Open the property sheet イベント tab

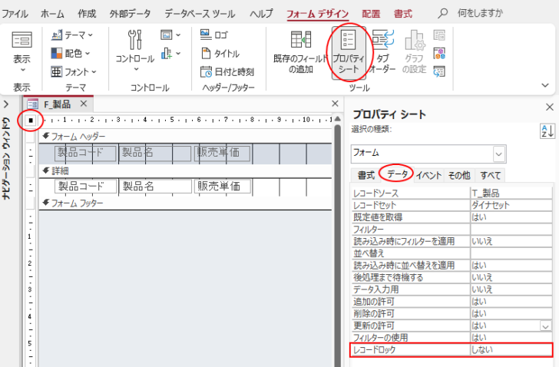click(x=429, y=175)
